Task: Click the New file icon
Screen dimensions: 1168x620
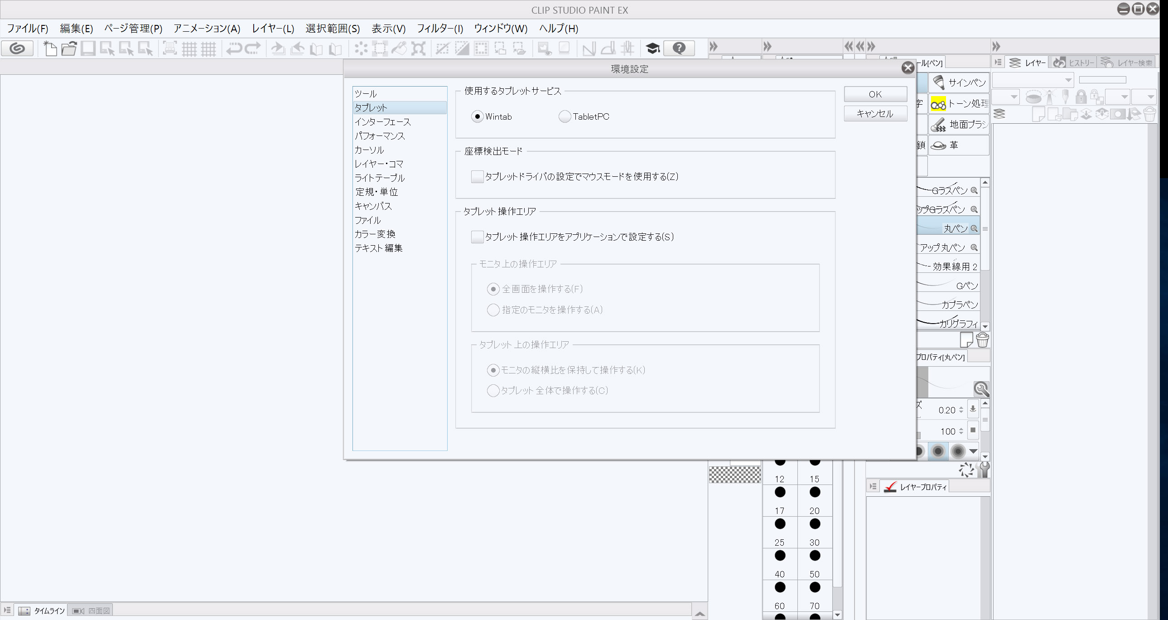Action: pyautogui.click(x=50, y=48)
